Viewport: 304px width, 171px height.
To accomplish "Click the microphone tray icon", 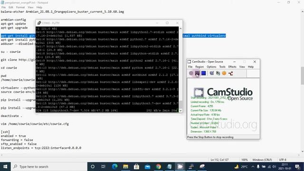I will (x=258, y=167).
